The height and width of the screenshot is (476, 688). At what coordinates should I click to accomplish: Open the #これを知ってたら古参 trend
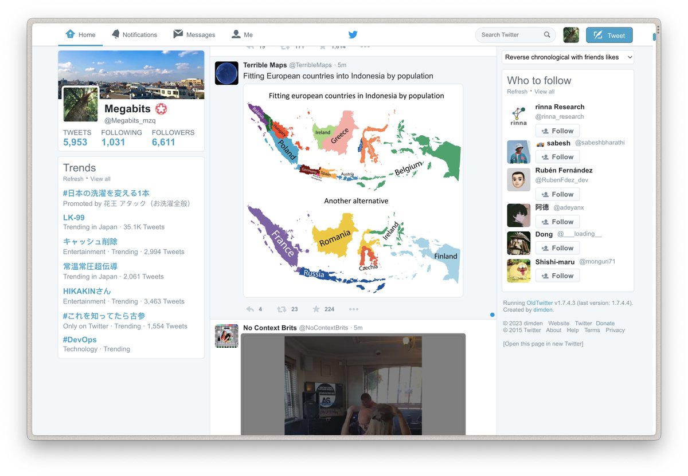104,316
